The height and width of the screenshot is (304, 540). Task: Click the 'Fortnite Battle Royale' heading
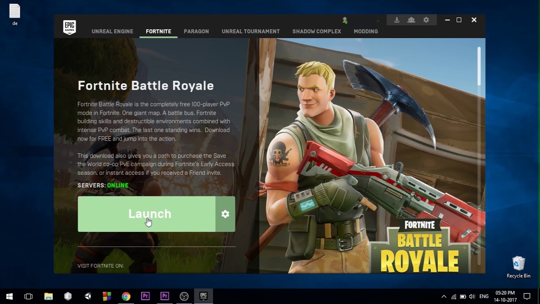[x=146, y=86]
